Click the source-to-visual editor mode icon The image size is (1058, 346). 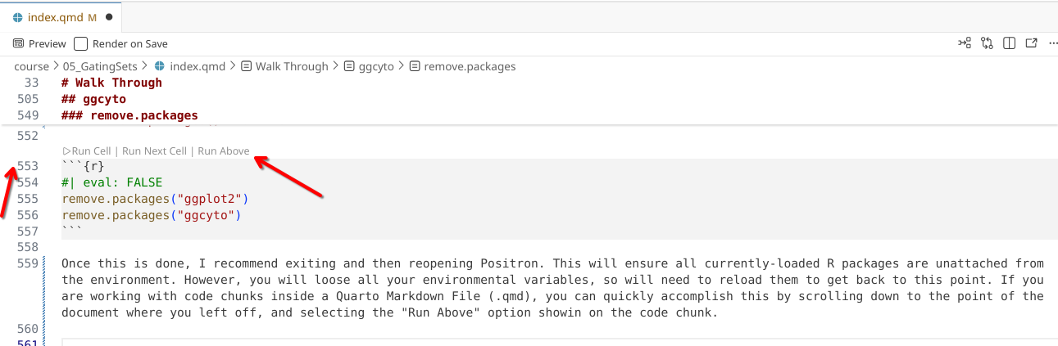click(x=965, y=43)
